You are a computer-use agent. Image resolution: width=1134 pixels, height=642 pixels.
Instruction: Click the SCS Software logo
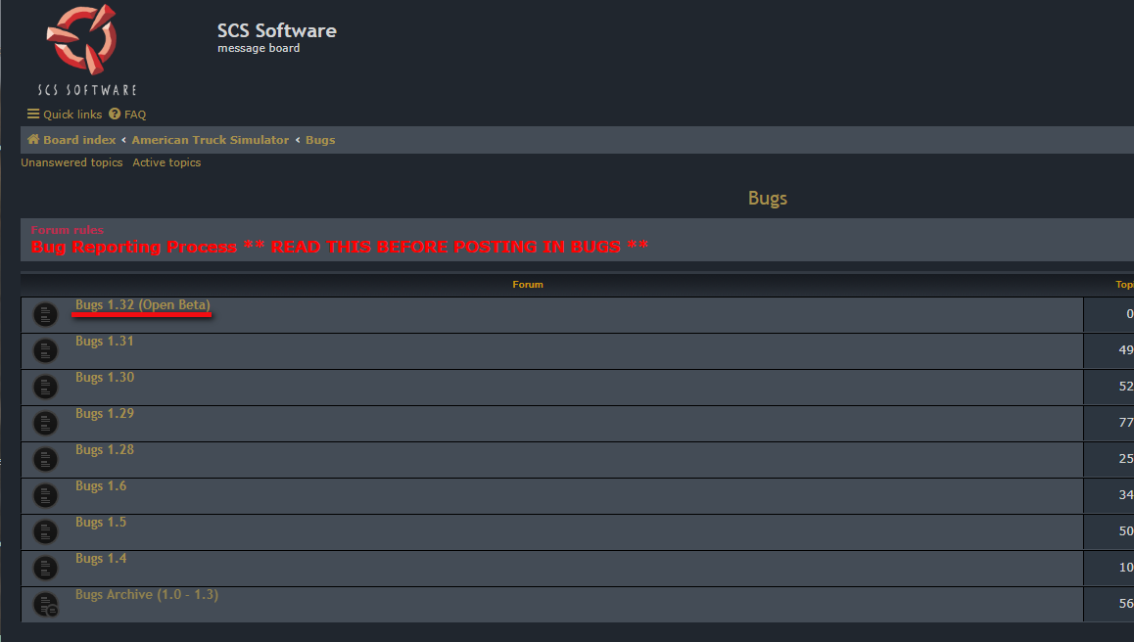pyautogui.click(x=87, y=51)
